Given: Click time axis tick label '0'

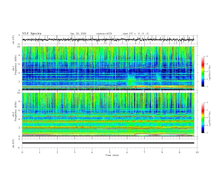Looking at the screenshot, I should pyautogui.click(x=22, y=152).
